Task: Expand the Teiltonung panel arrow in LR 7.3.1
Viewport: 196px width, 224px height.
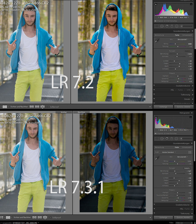Action: (192, 214)
